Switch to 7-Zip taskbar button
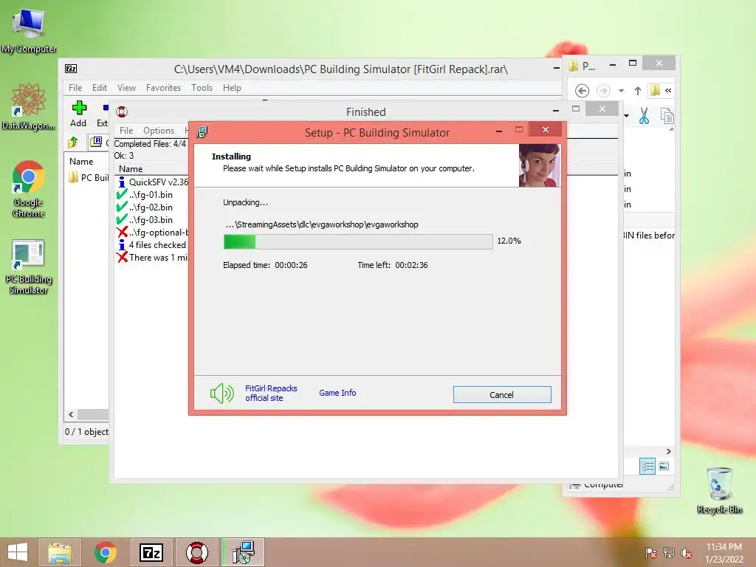 pos(151,552)
